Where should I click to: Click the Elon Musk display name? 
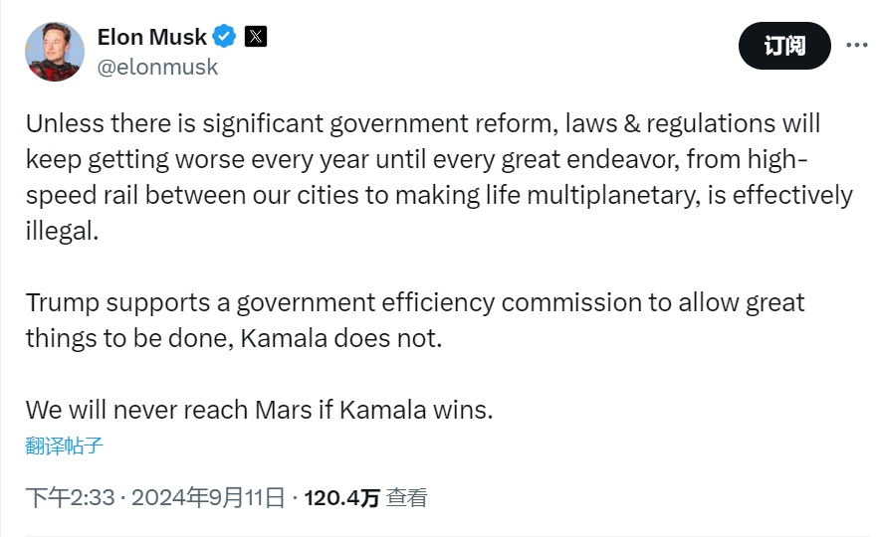[x=151, y=37]
